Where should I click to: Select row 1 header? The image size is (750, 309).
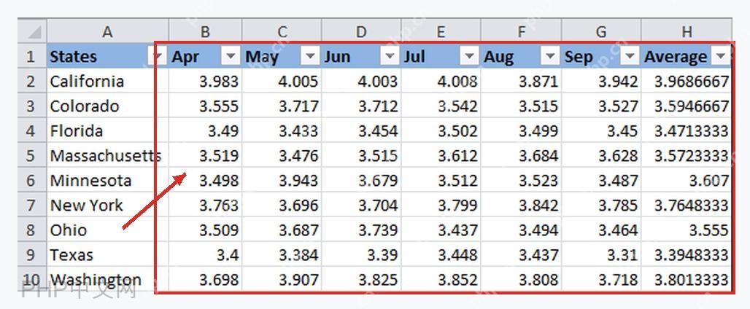coord(33,56)
